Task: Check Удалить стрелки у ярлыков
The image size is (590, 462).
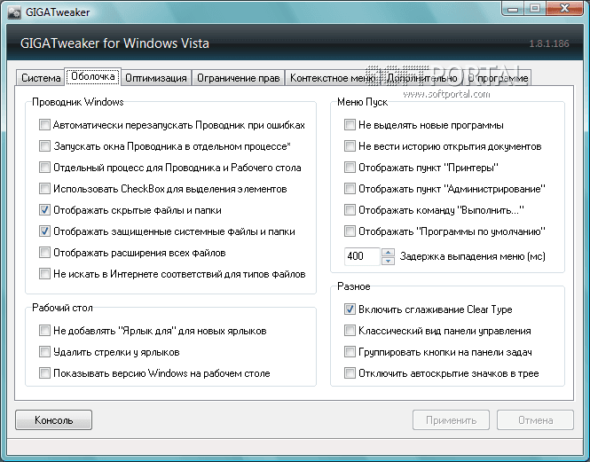Action: click(44, 352)
